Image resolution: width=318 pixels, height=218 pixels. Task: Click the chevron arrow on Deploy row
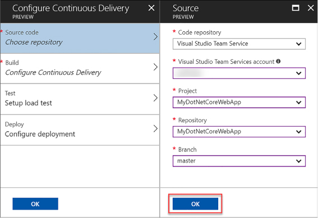pos(155,128)
